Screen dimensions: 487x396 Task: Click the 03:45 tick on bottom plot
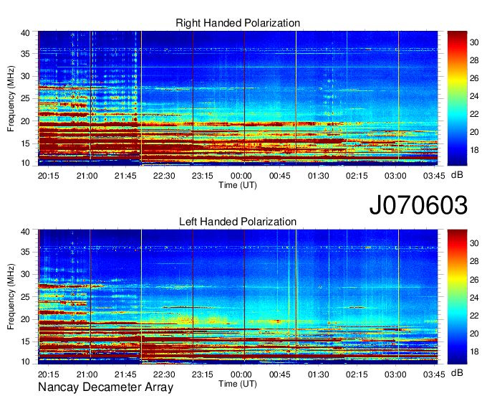(434, 374)
